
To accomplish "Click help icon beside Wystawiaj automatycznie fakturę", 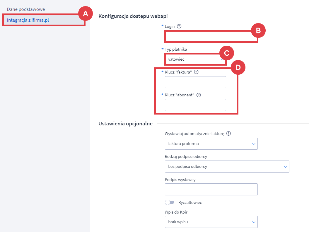I will click(x=228, y=134).
